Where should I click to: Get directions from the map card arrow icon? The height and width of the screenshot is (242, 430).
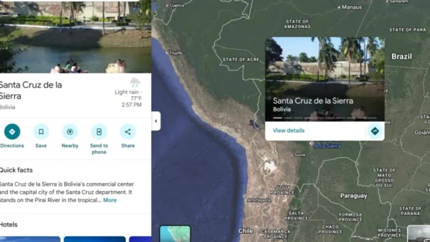point(375,131)
